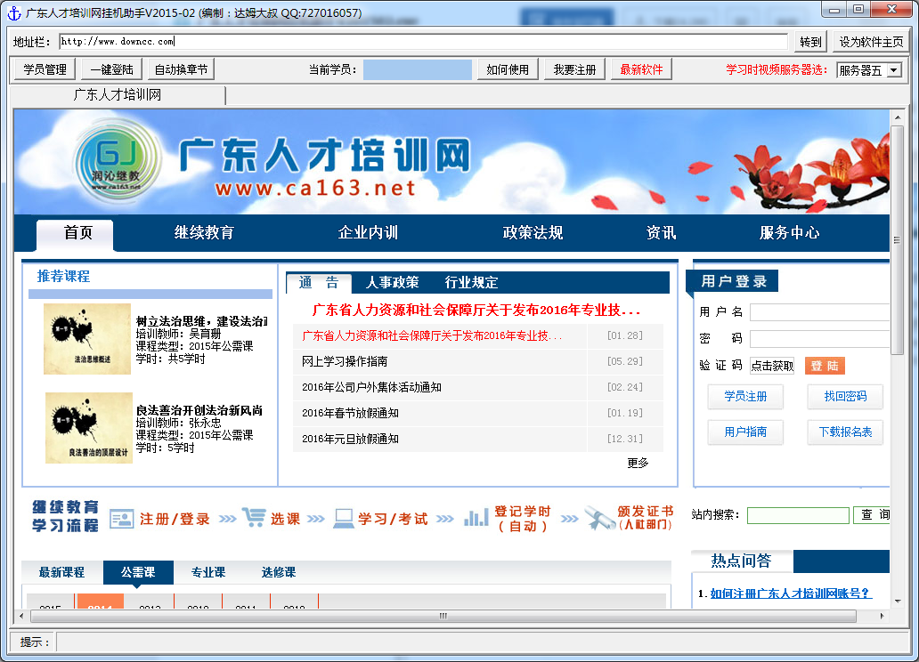Click the orange 登陆 login button
The width and height of the screenshot is (919, 662).
pyautogui.click(x=825, y=366)
